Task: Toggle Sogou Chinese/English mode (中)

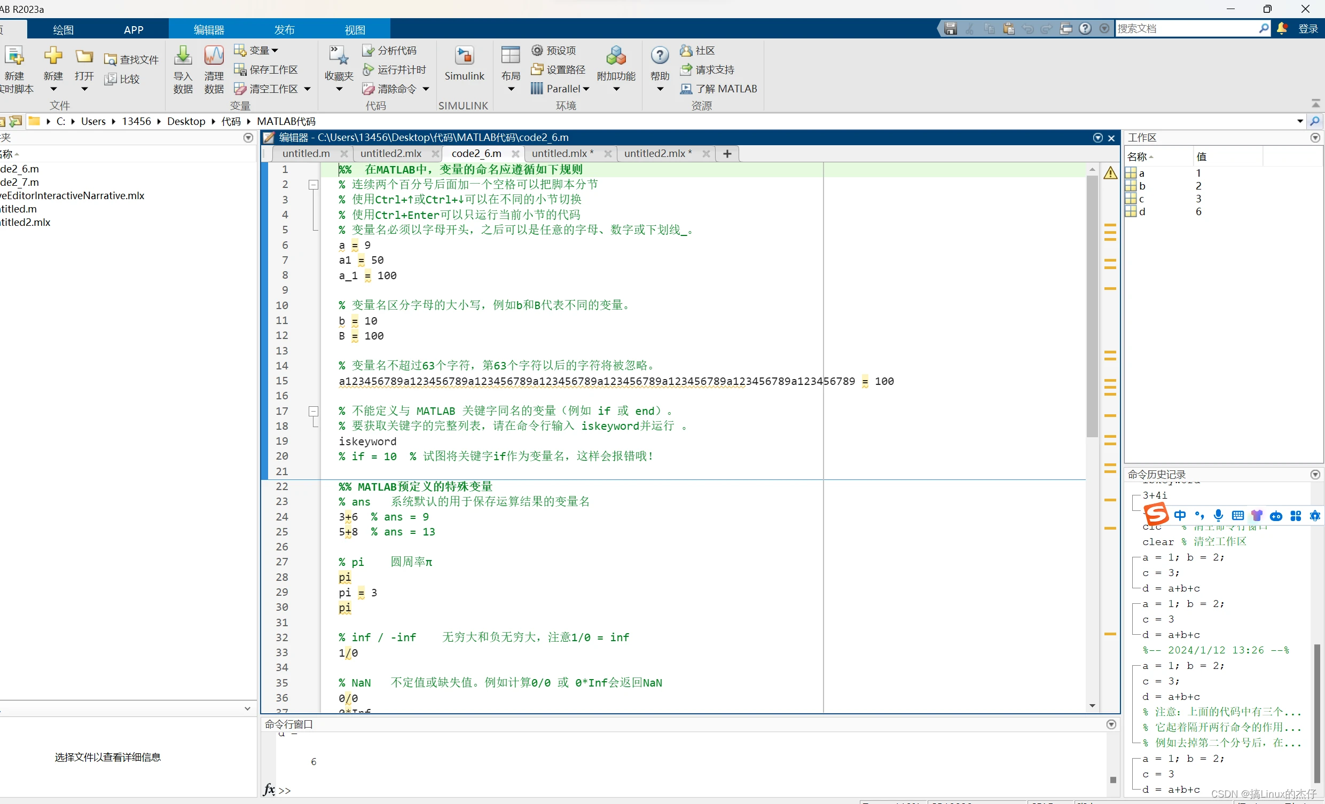Action: (x=1180, y=515)
